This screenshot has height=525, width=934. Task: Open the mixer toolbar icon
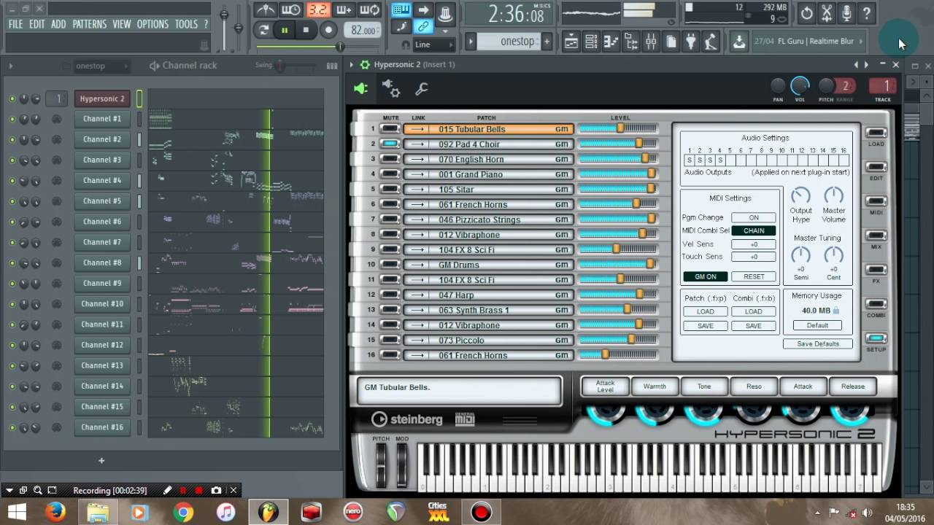pos(651,42)
